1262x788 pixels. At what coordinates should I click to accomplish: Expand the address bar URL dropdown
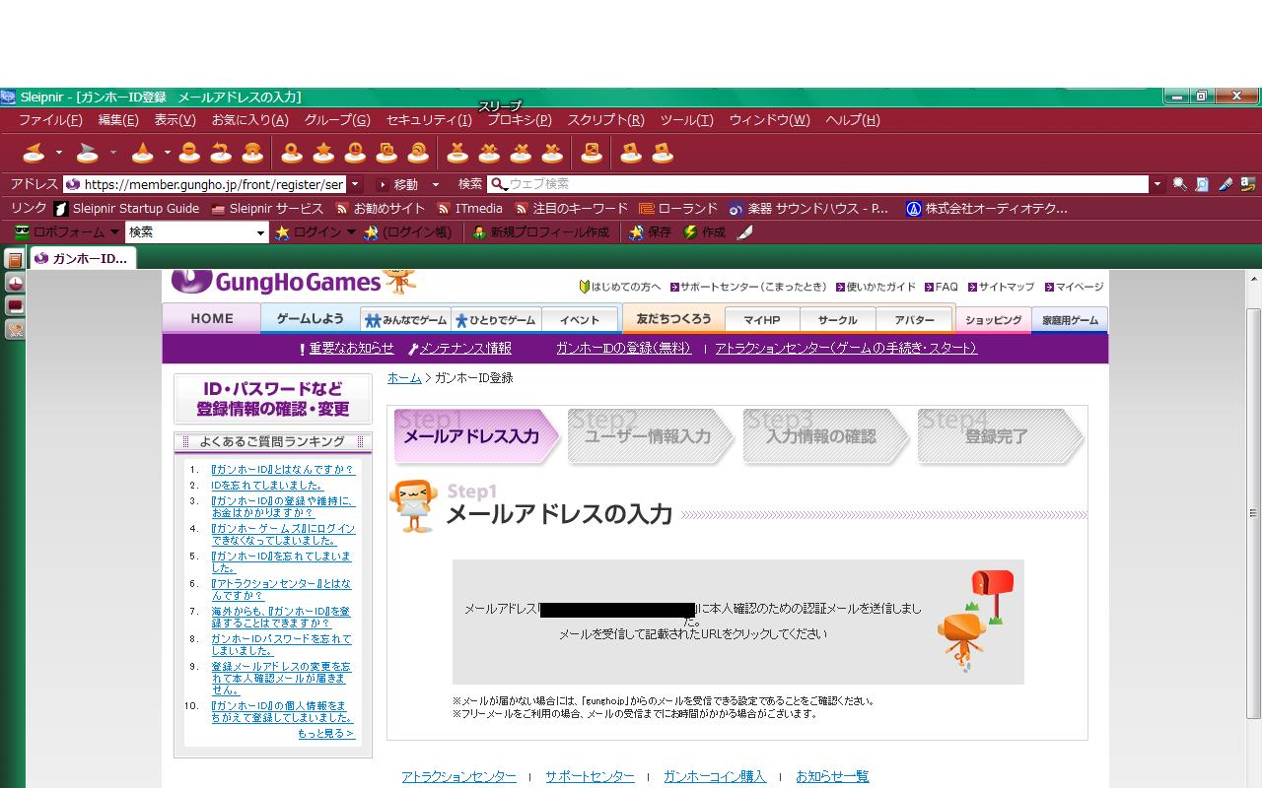(355, 184)
